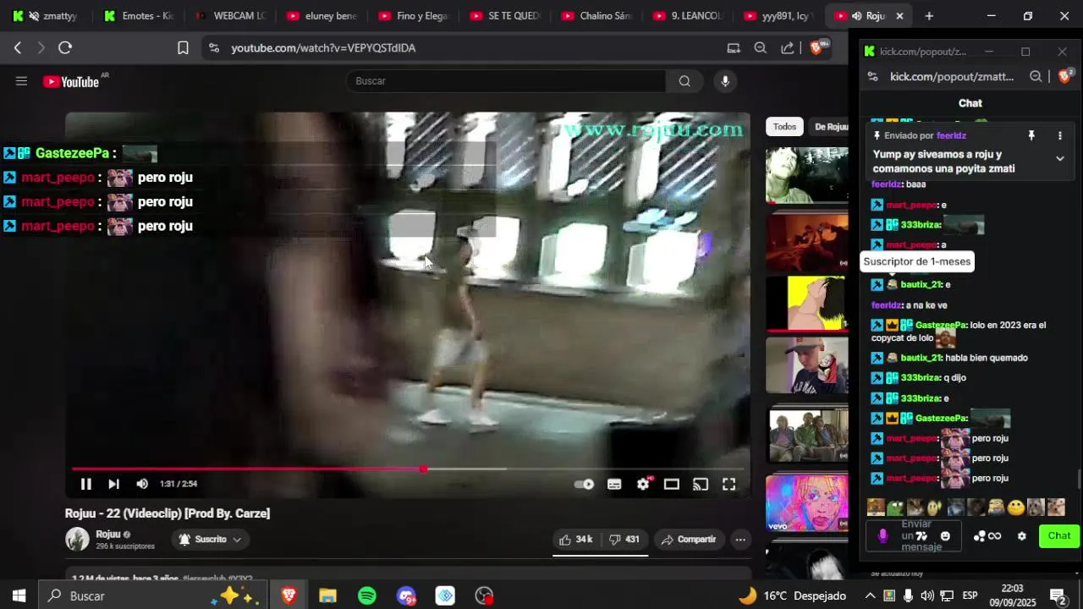Select the Todos filter chip

(x=784, y=127)
